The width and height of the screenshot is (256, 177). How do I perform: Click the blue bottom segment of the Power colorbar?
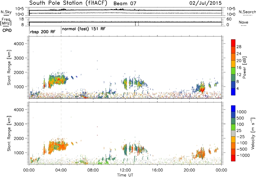[233, 92]
